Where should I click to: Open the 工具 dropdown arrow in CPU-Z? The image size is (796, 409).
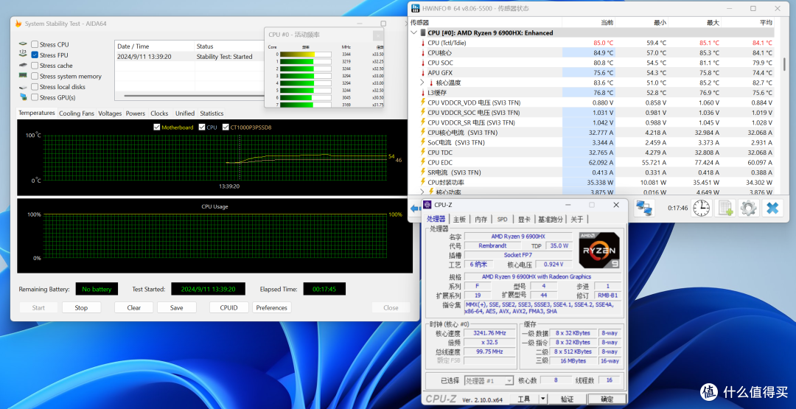pos(542,399)
